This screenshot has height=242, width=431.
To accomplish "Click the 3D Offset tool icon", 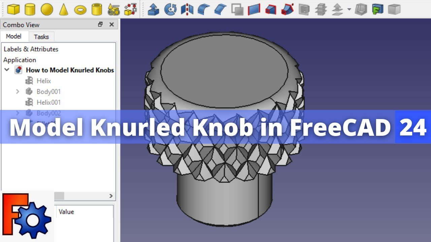I will (337, 9).
